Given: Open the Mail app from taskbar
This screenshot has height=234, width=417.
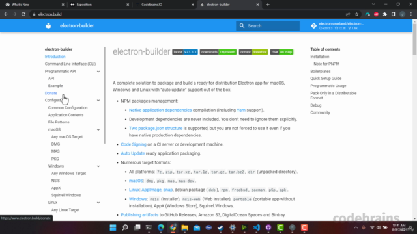Looking at the screenshot, I should [x=197, y=227].
